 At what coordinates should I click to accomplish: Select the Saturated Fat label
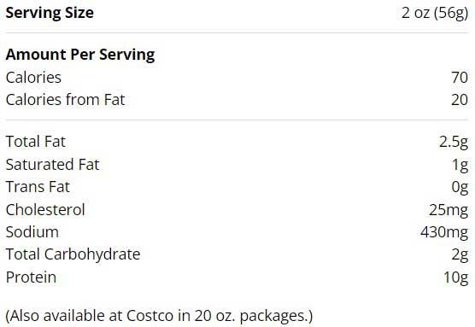(53, 165)
